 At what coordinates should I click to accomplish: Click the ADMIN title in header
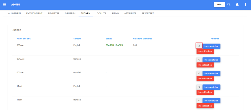(16, 5)
